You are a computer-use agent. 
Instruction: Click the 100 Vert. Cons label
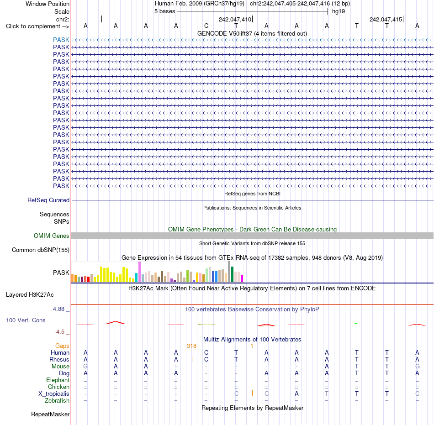point(26,320)
